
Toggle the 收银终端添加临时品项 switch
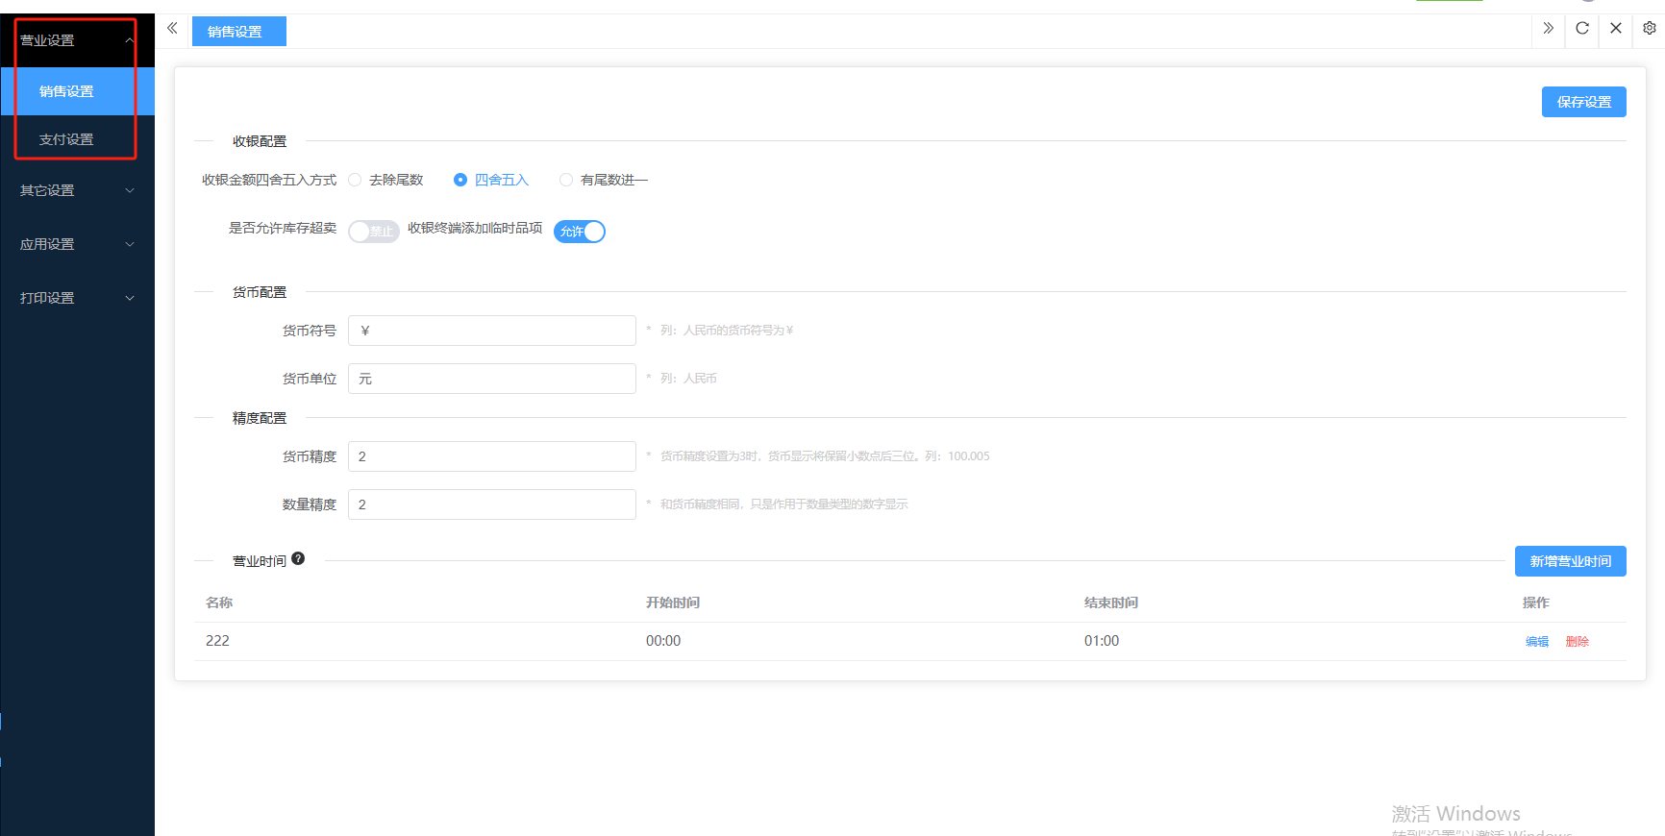(x=580, y=232)
